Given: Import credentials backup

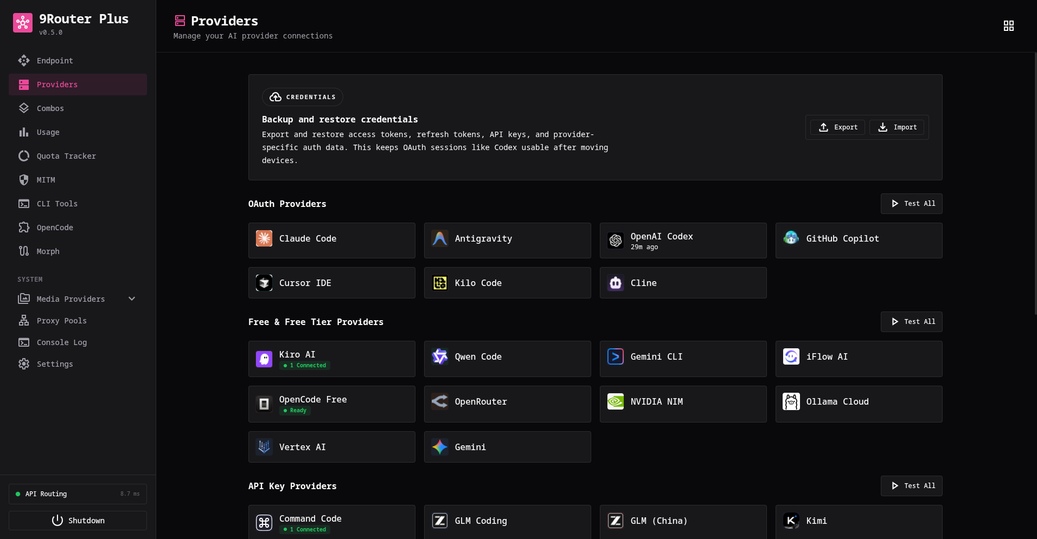Looking at the screenshot, I should point(897,127).
